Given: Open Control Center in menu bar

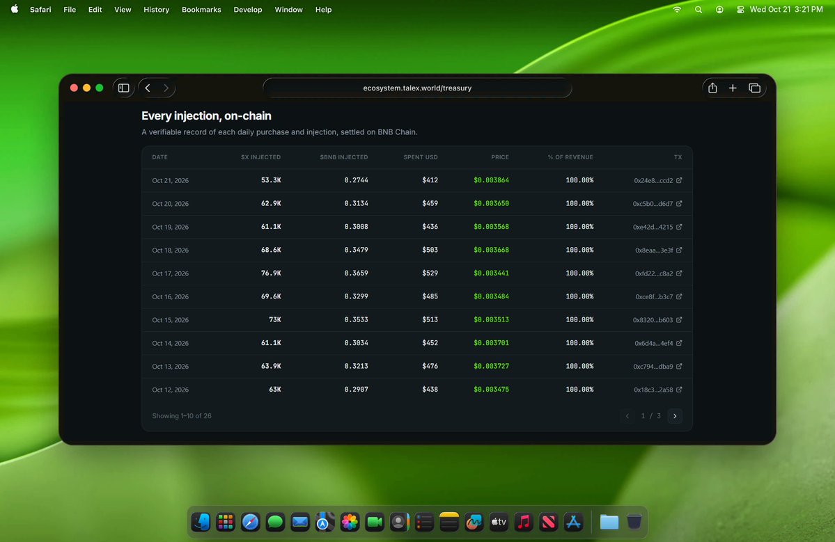Looking at the screenshot, I should pos(740,10).
